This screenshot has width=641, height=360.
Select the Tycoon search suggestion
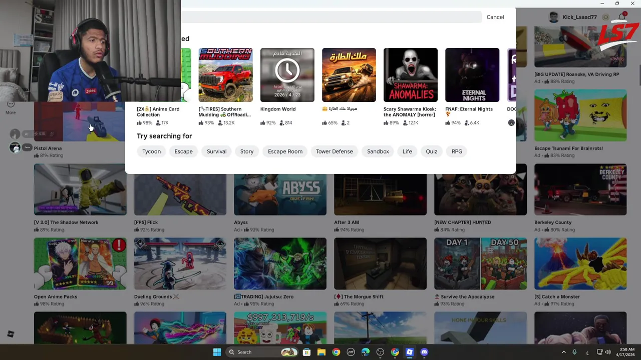[x=151, y=151]
